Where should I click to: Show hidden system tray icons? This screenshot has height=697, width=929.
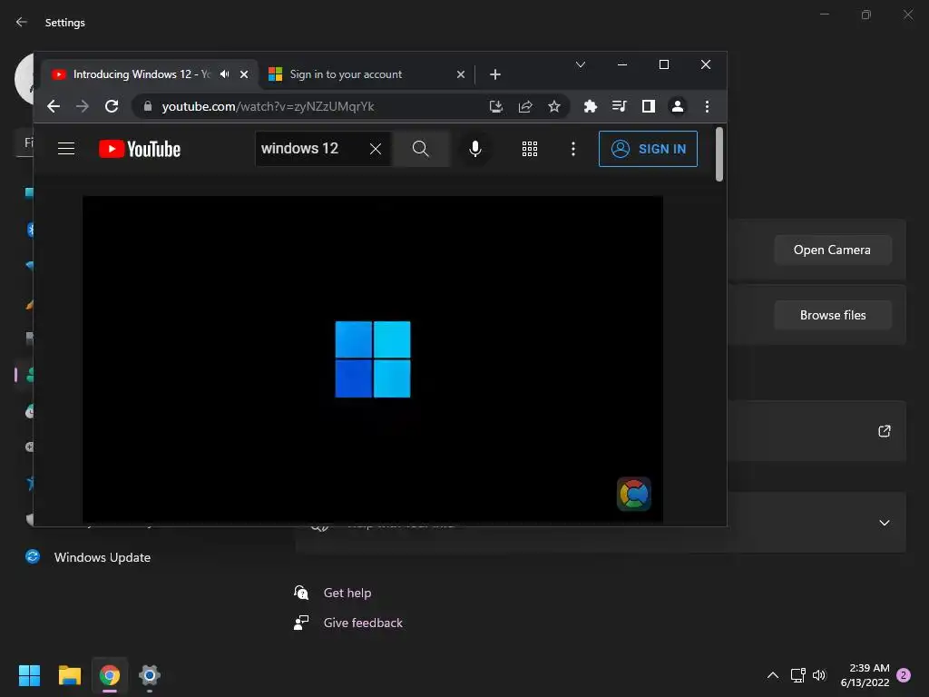[x=773, y=675]
